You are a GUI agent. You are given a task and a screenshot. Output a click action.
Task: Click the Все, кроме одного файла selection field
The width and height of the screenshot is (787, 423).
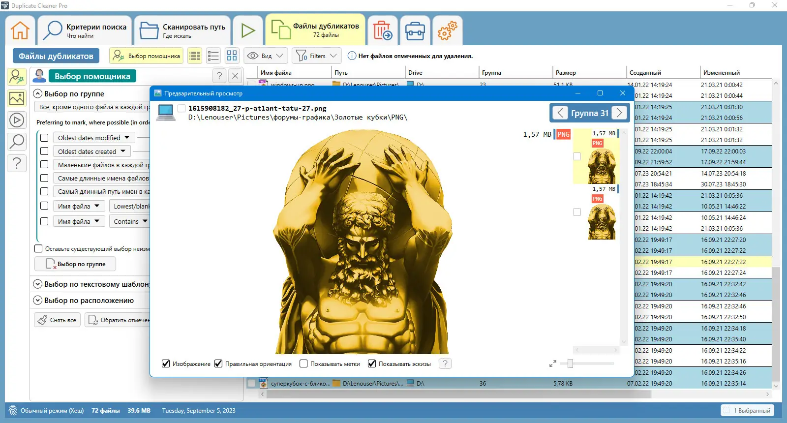tap(92, 107)
